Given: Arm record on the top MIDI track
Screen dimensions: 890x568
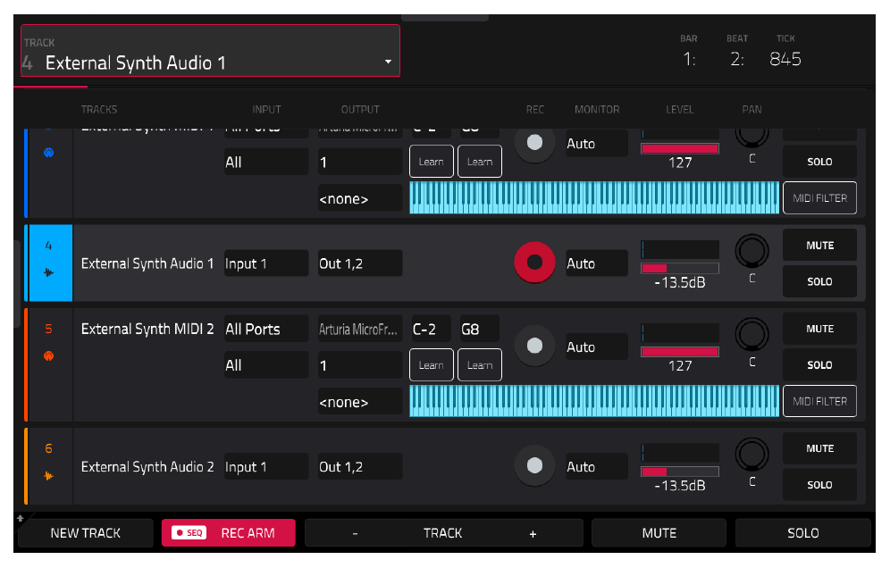Looking at the screenshot, I should point(534,143).
